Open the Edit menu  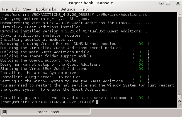(x=15, y=9)
